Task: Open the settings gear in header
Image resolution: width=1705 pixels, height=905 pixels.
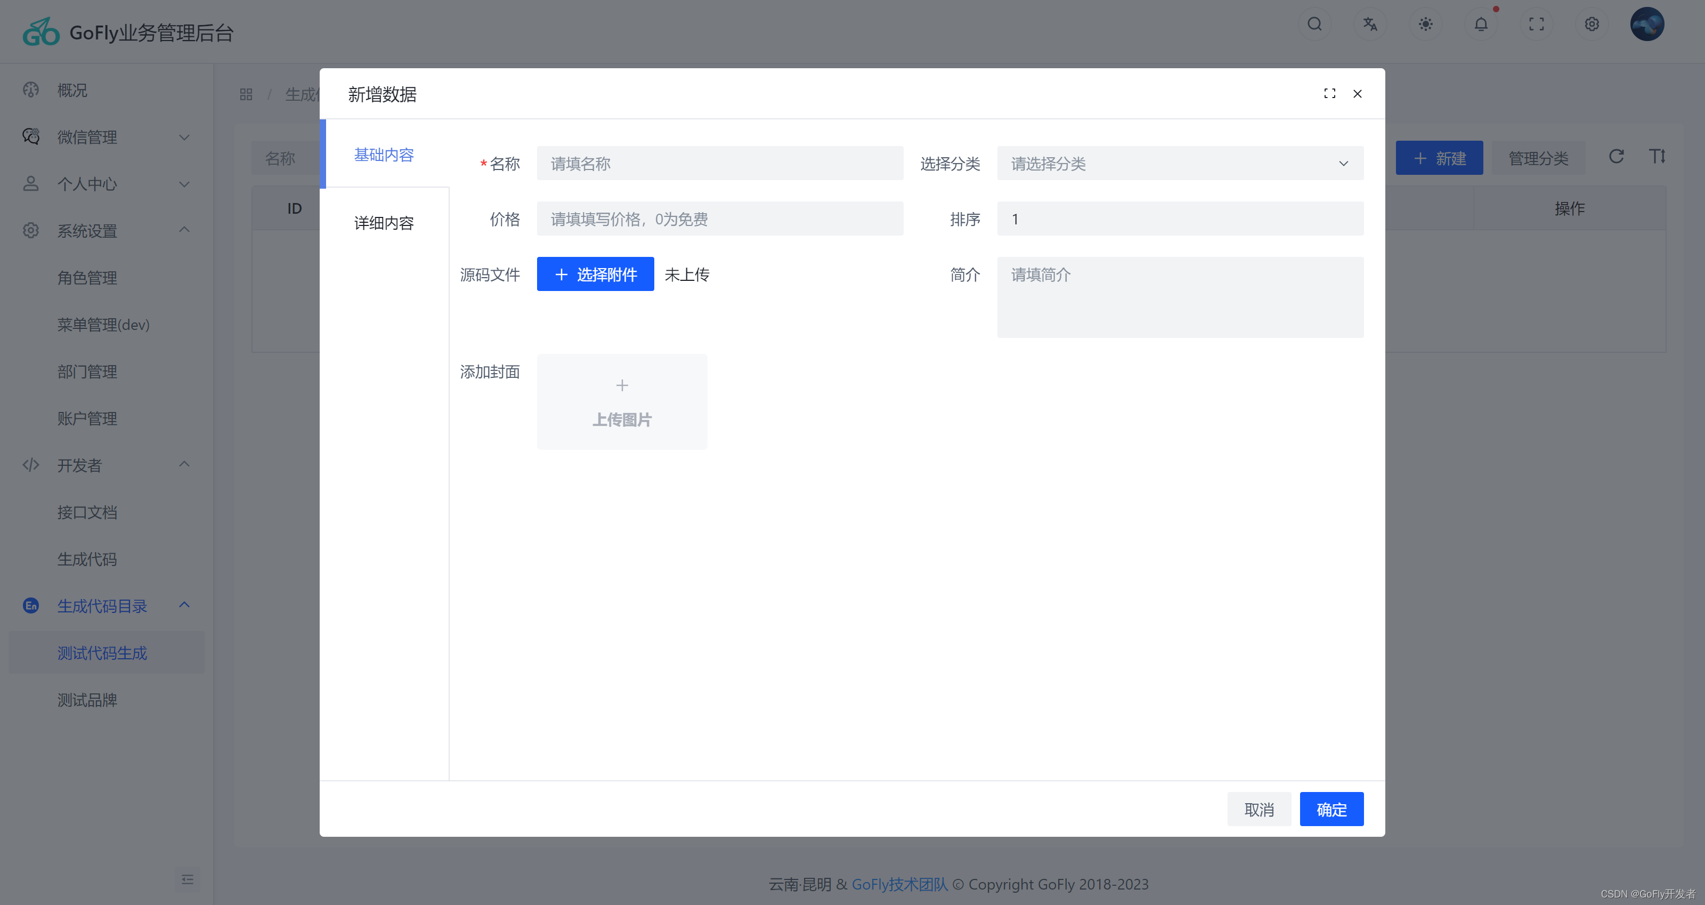Action: coord(1592,25)
